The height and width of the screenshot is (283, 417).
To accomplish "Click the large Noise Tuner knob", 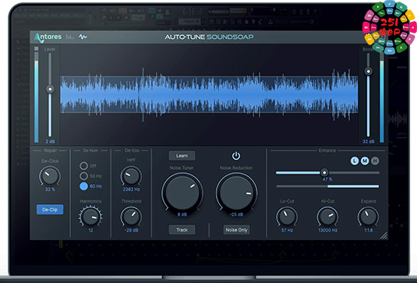I will (x=182, y=193).
